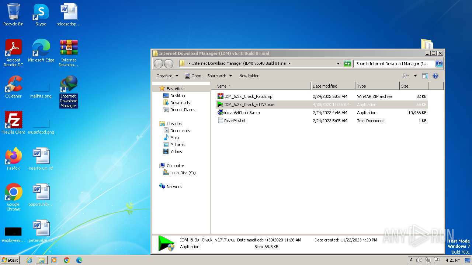This screenshot has width=472, height=265.
Task: Click Open toolbar button
Action: pyautogui.click(x=193, y=76)
